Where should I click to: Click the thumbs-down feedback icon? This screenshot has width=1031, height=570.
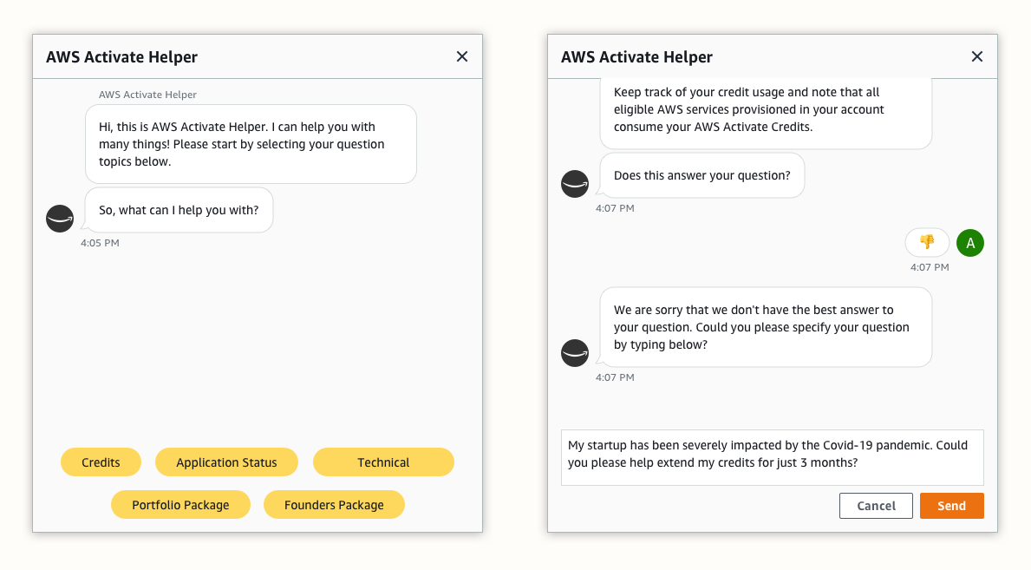(x=927, y=242)
